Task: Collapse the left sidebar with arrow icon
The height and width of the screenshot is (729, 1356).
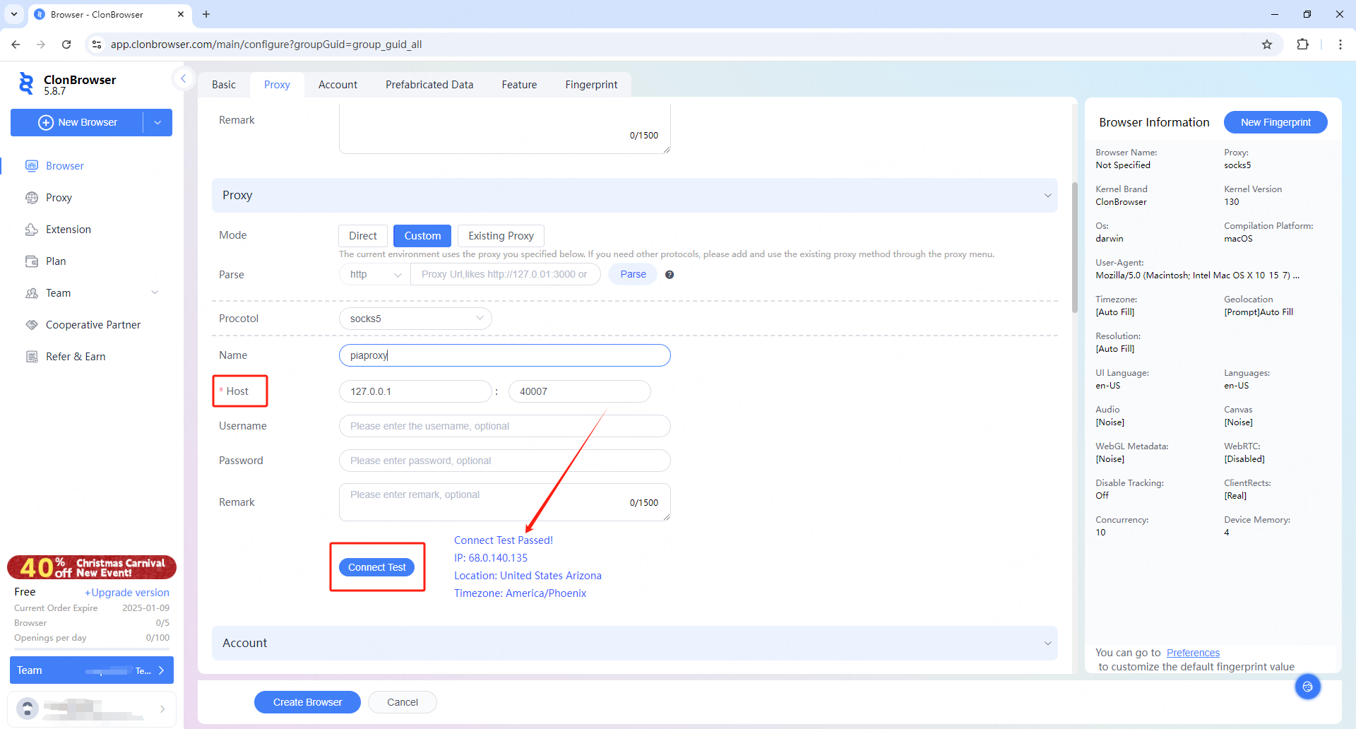Action: 183,78
